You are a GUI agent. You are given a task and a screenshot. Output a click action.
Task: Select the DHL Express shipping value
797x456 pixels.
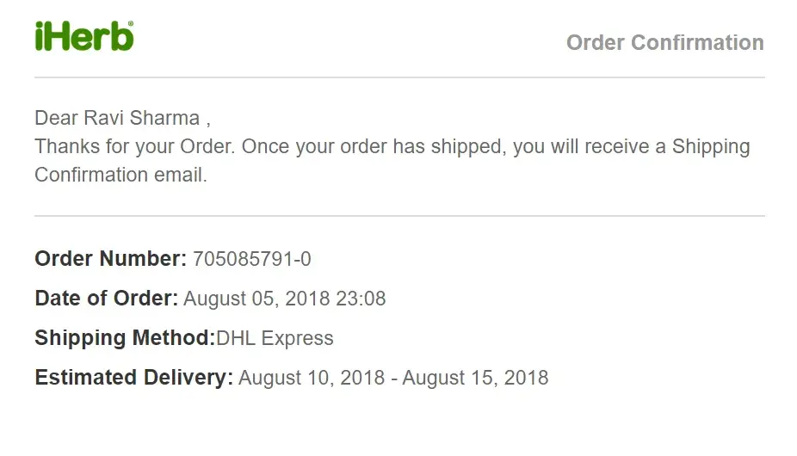(275, 338)
